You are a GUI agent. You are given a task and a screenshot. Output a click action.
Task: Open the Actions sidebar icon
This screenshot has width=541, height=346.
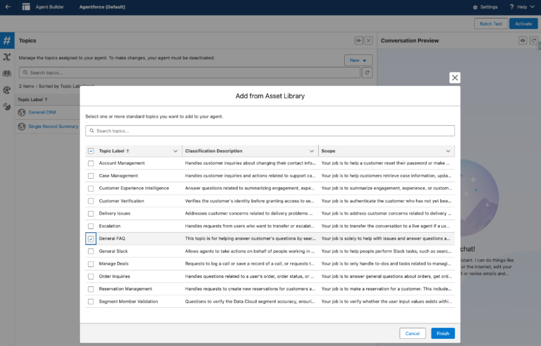[7, 57]
